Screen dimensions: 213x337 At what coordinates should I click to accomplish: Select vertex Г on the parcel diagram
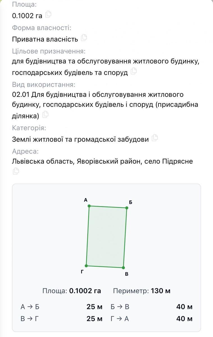click(x=86, y=266)
